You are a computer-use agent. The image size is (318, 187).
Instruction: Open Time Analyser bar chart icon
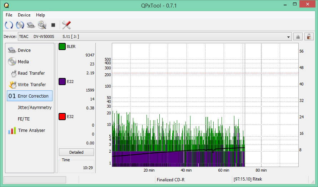tap(12, 131)
